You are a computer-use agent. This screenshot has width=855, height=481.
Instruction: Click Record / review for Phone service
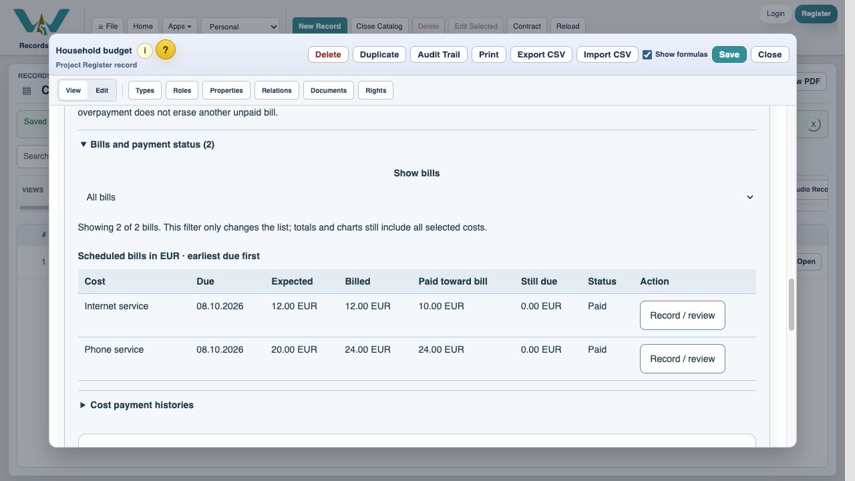(x=683, y=359)
